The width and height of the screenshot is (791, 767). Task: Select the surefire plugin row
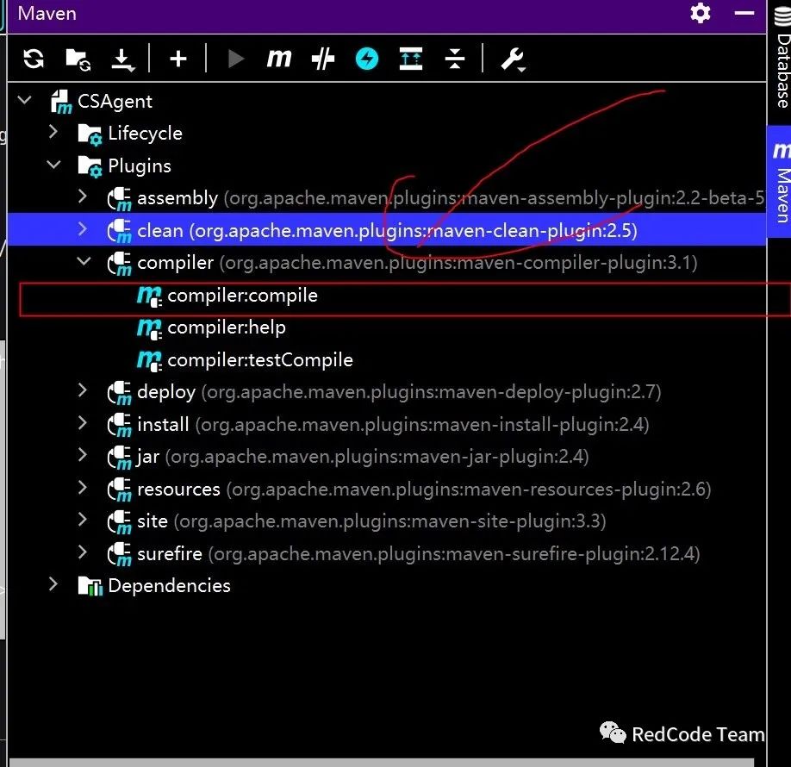[387, 553]
